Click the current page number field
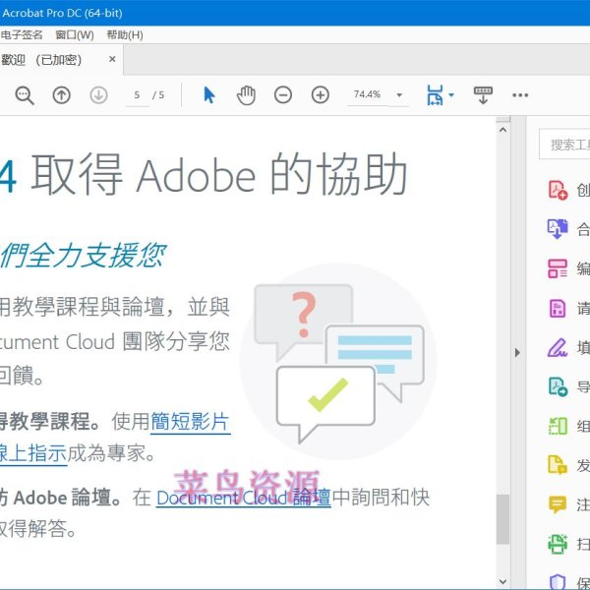This screenshot has height=590, width=590. coord(137,95)
